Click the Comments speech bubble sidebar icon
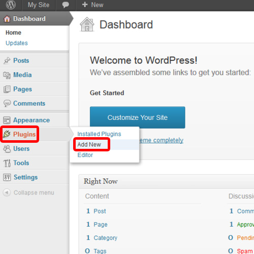Screen dimensions: 254x254 (x=7, y=104)
